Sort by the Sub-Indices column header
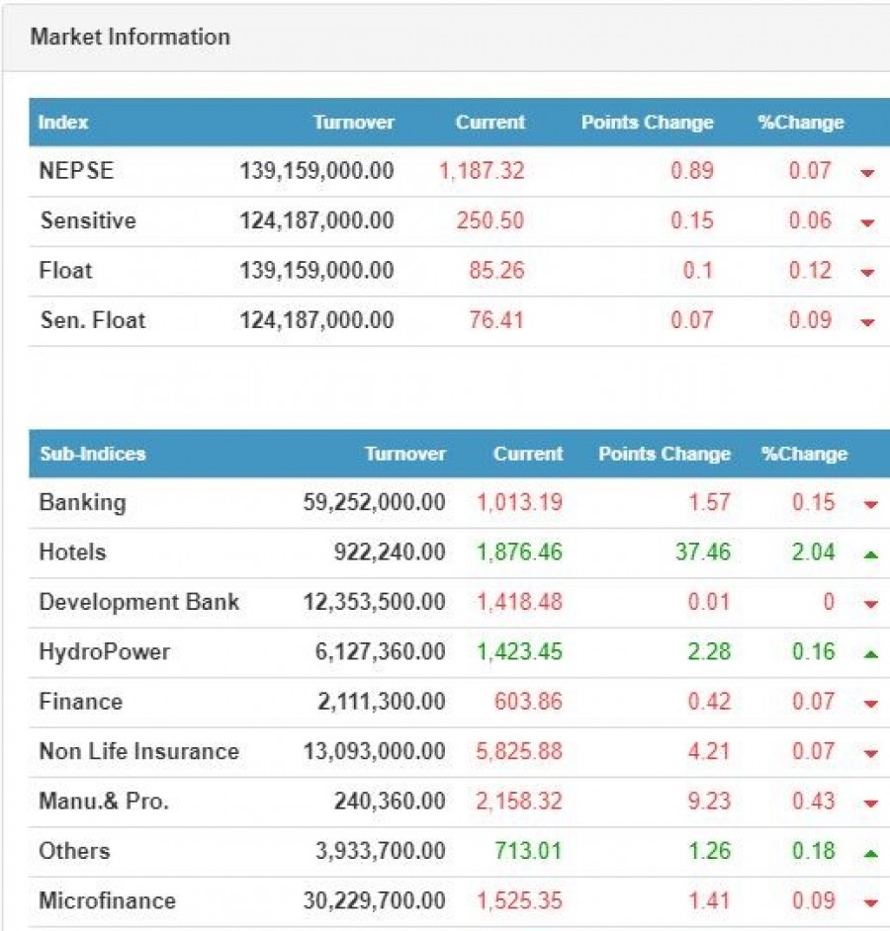 click(92, 455)
